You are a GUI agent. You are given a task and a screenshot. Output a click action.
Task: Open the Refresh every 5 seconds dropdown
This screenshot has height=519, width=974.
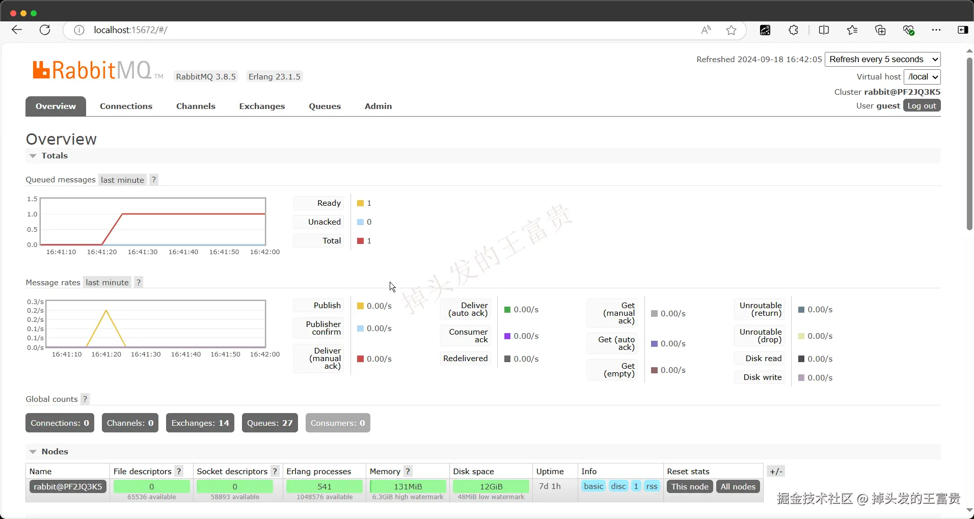pyautogui.click(x=883, y=60)
